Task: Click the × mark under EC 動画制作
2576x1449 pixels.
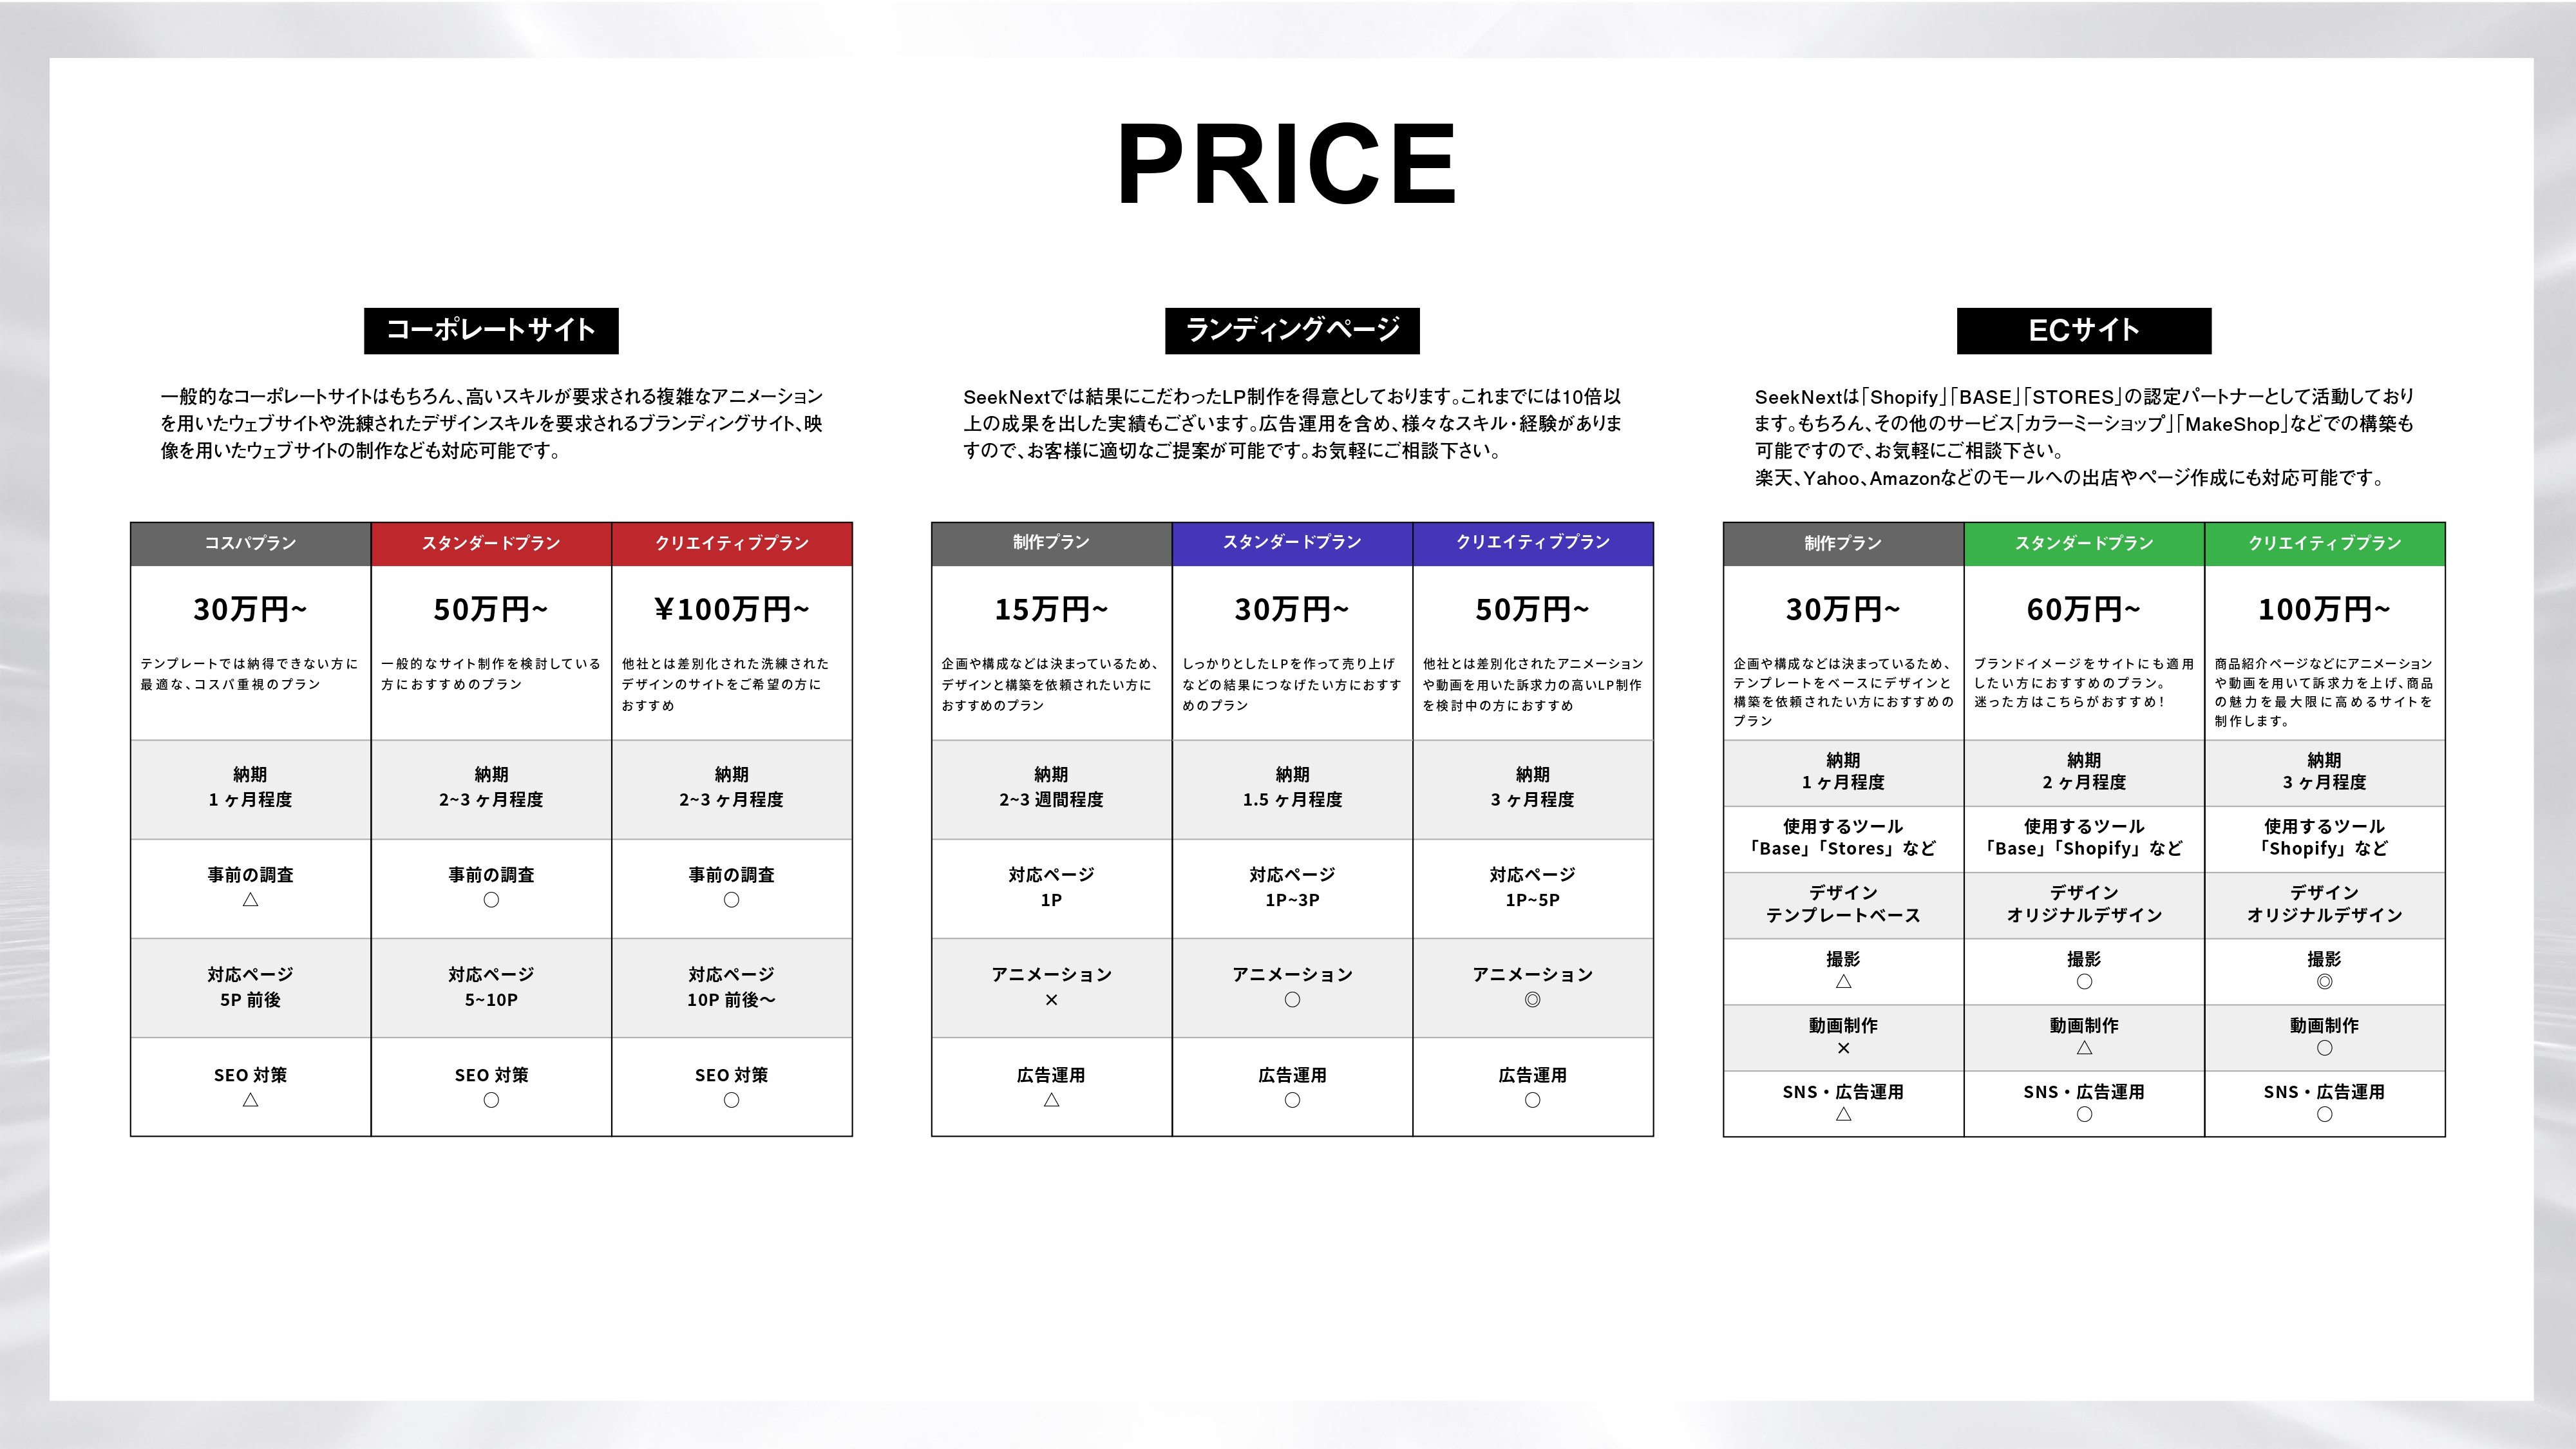Action: click(1843, 1048)
